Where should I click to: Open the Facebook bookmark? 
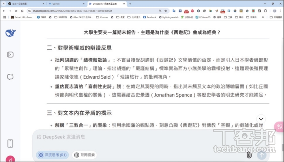click(x=150, y=17)
